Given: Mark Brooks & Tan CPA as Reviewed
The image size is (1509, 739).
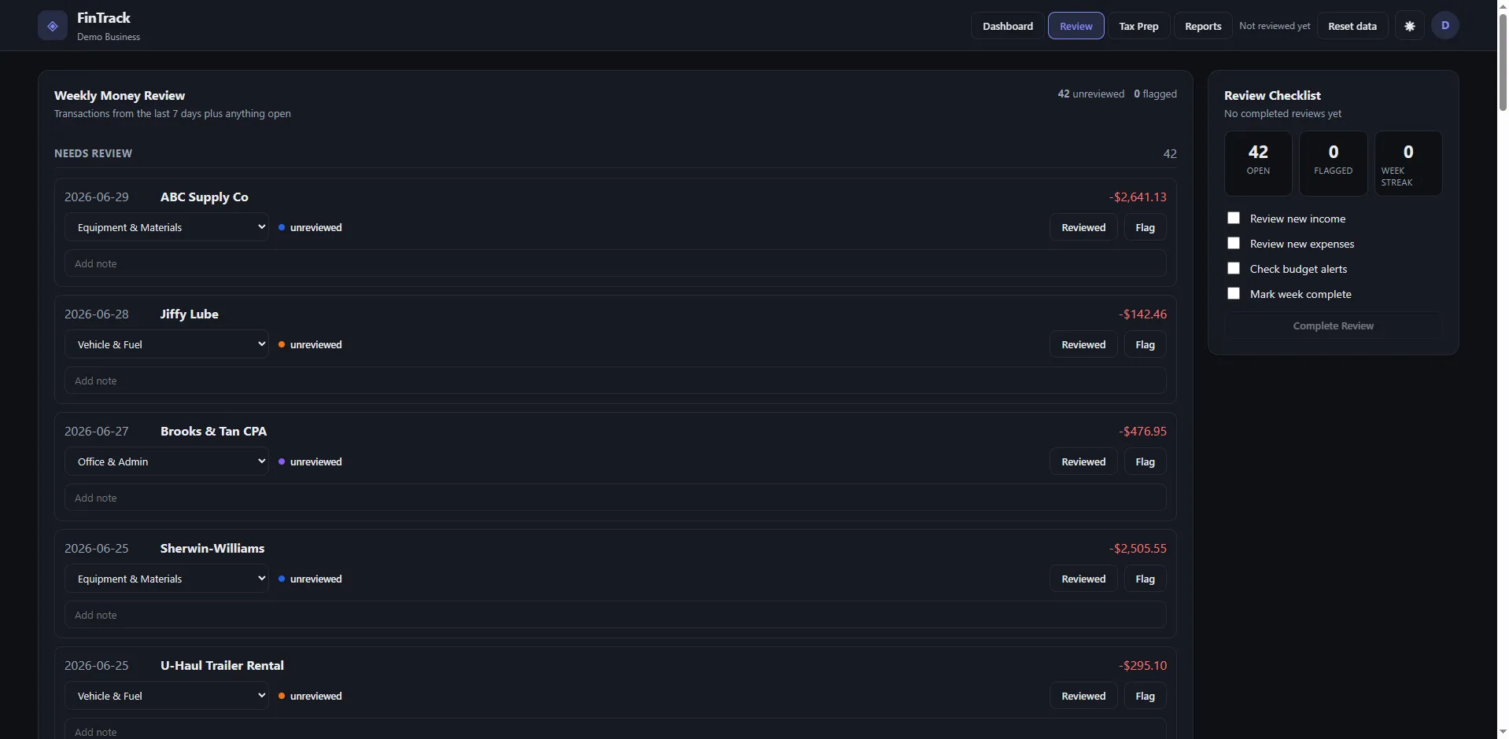Looking at the screenshot, I should point(1083,461).
